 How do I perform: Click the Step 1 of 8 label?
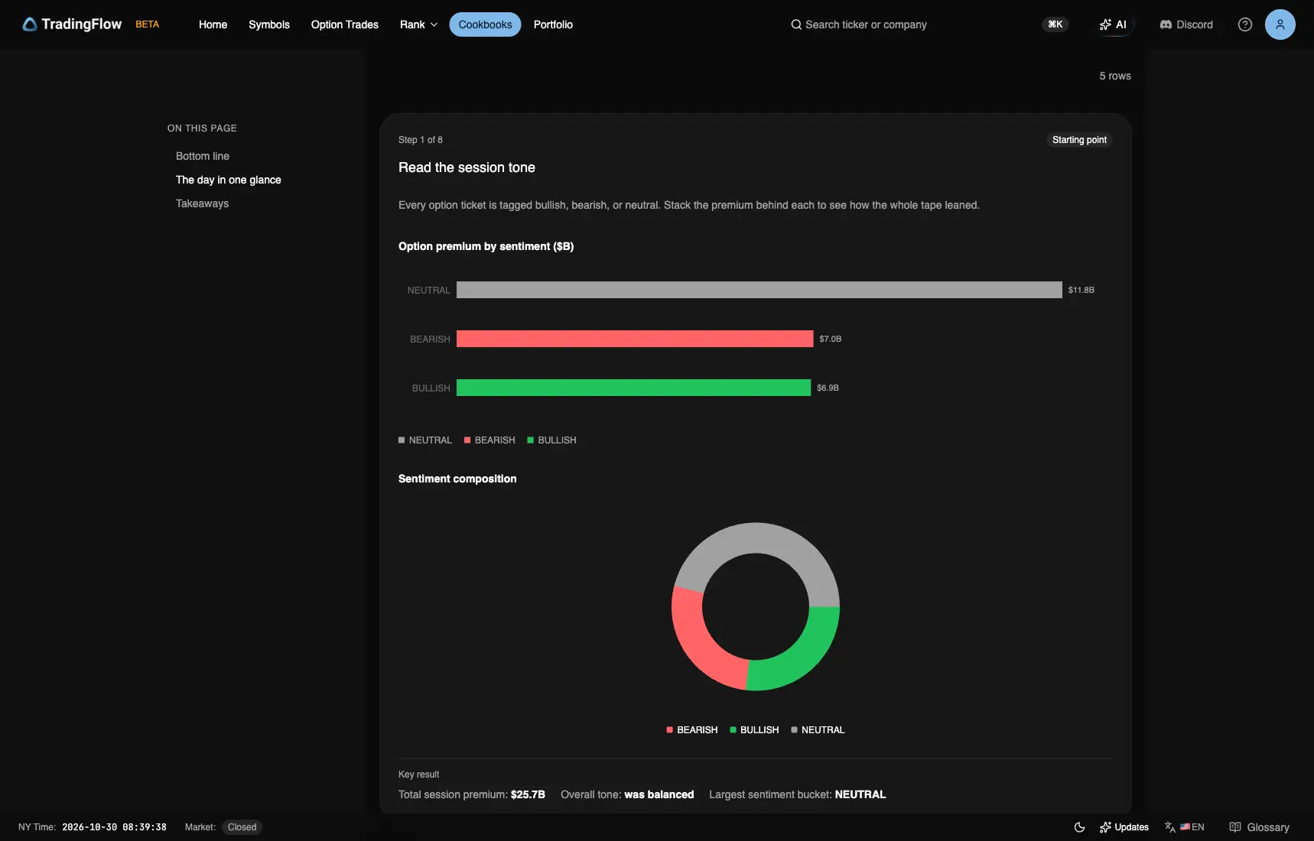[x=421, y=140]
